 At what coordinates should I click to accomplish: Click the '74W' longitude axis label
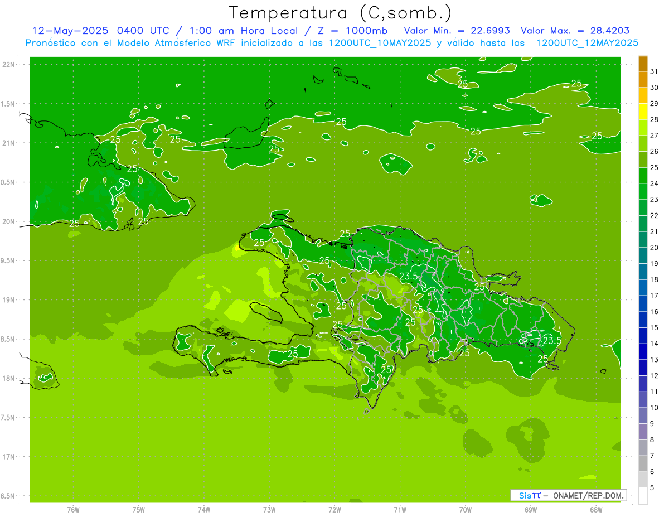pos(204,510)
